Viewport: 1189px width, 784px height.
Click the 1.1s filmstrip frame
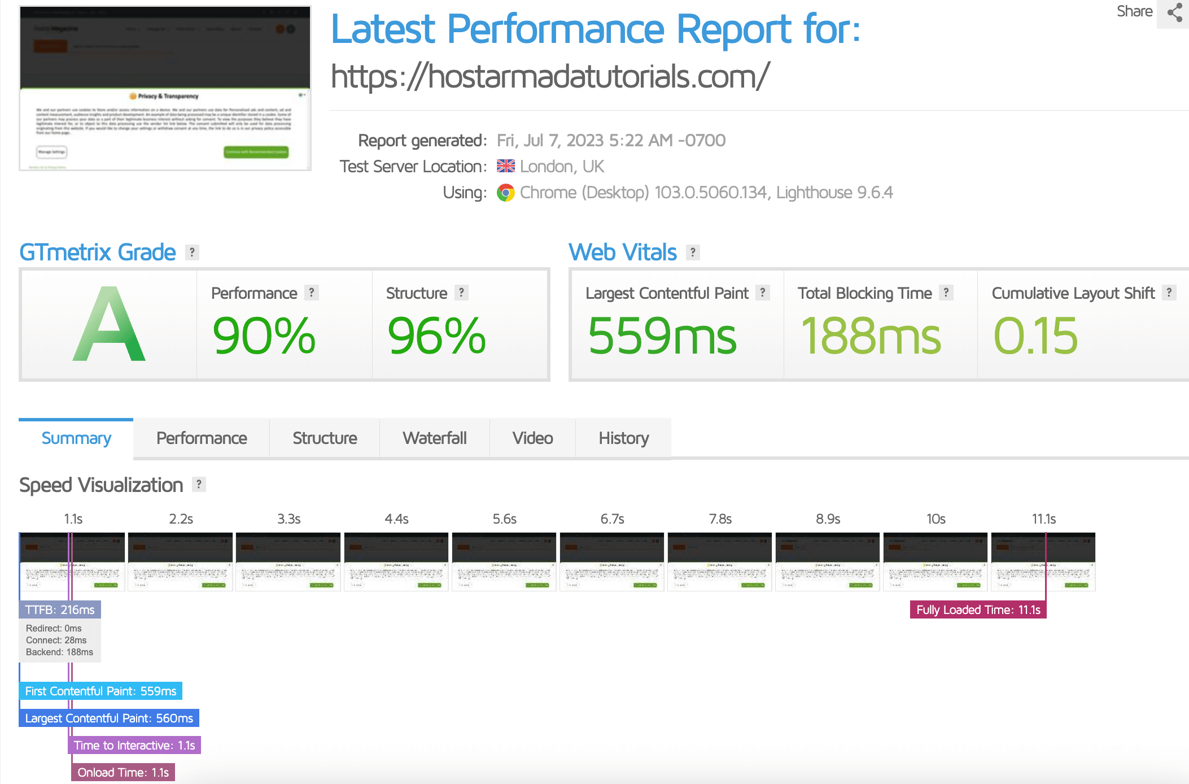(x=72, y=561)
